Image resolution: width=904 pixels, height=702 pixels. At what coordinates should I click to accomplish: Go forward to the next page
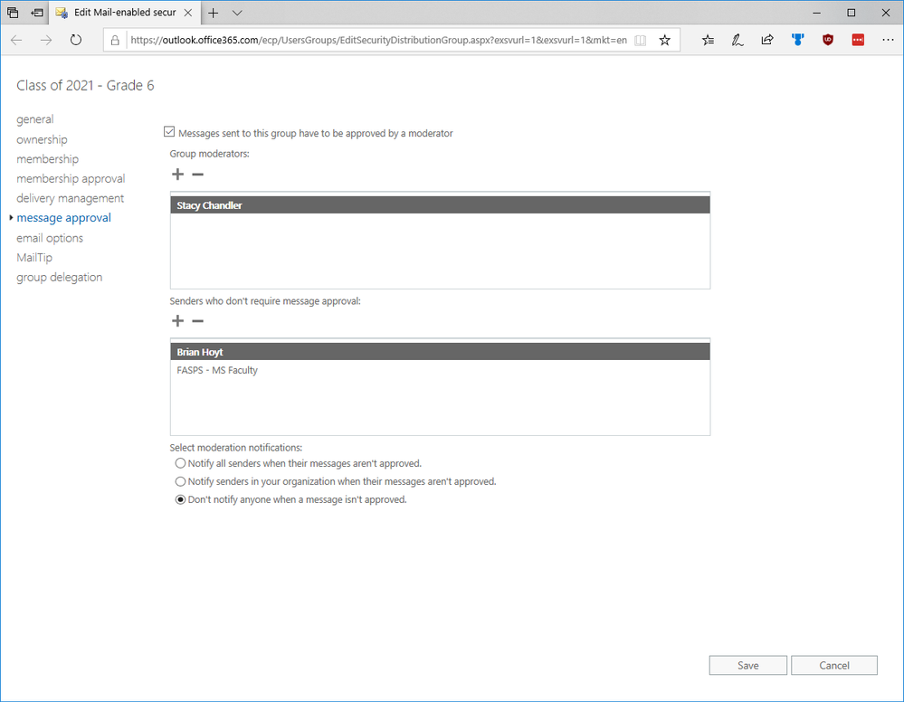pyautogui.click(x=46, y=40)
